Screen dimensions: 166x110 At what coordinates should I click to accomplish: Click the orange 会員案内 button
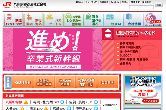(108, 82)
